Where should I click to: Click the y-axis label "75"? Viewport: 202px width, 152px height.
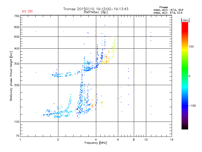coord(18,136)
